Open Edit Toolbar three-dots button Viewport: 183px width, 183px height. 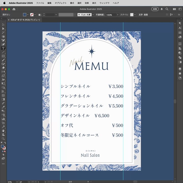point(3,164)
